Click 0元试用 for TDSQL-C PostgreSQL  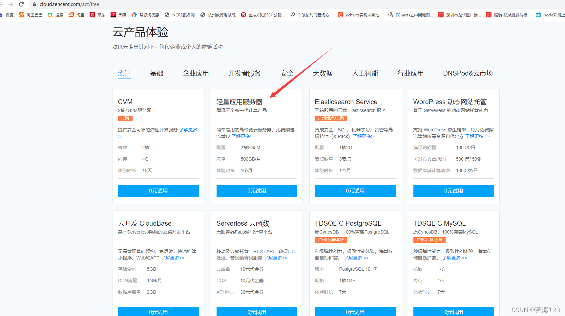(x=355, y=311)
